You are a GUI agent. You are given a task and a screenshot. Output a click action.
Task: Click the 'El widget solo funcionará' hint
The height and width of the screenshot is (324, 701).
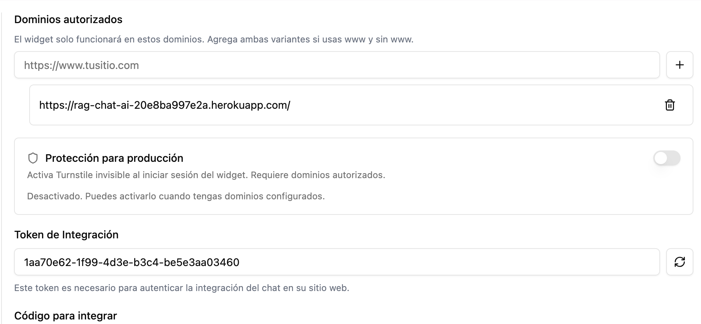(x=214, y=39)
